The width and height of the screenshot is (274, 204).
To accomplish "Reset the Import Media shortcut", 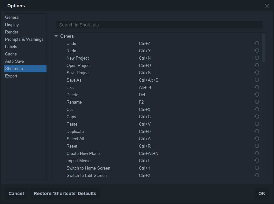I will pos(257,161).
